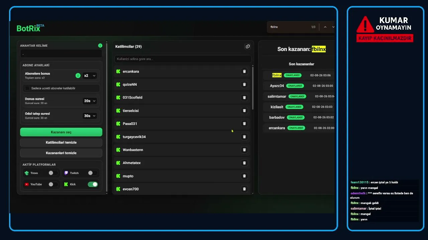Enable the YouTube platform toggle

(x=53, y=184)
